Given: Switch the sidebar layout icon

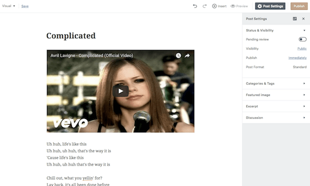Looking at the screenshot, I should point(295,19).
